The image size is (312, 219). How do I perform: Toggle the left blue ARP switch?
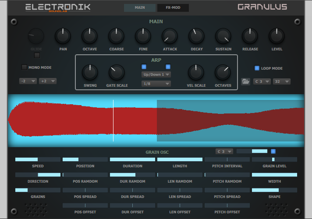point(144,67)
